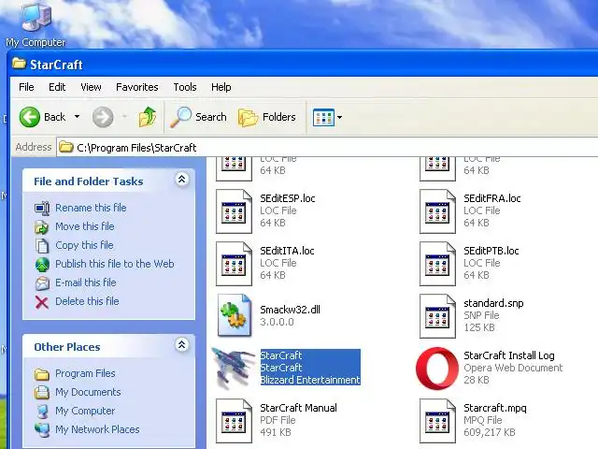The height and width of the screenshot is (449, 598).
Task: Click the standard.snp file name
Action: pos(493,303)
